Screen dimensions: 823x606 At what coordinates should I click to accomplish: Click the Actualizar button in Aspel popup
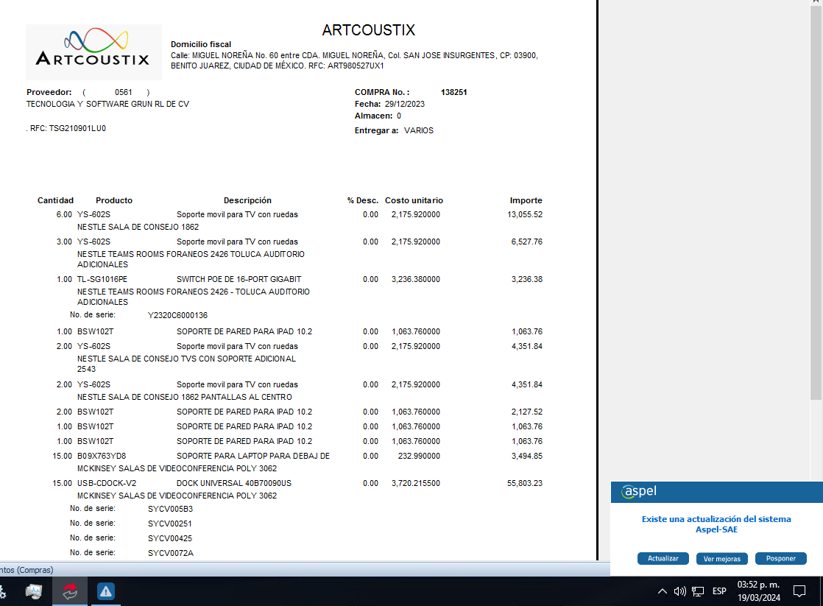pyautogui.click(x=663, y=558)
